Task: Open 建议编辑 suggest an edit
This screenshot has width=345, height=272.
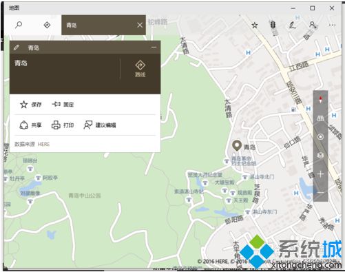Action: (x=100, y=125)
